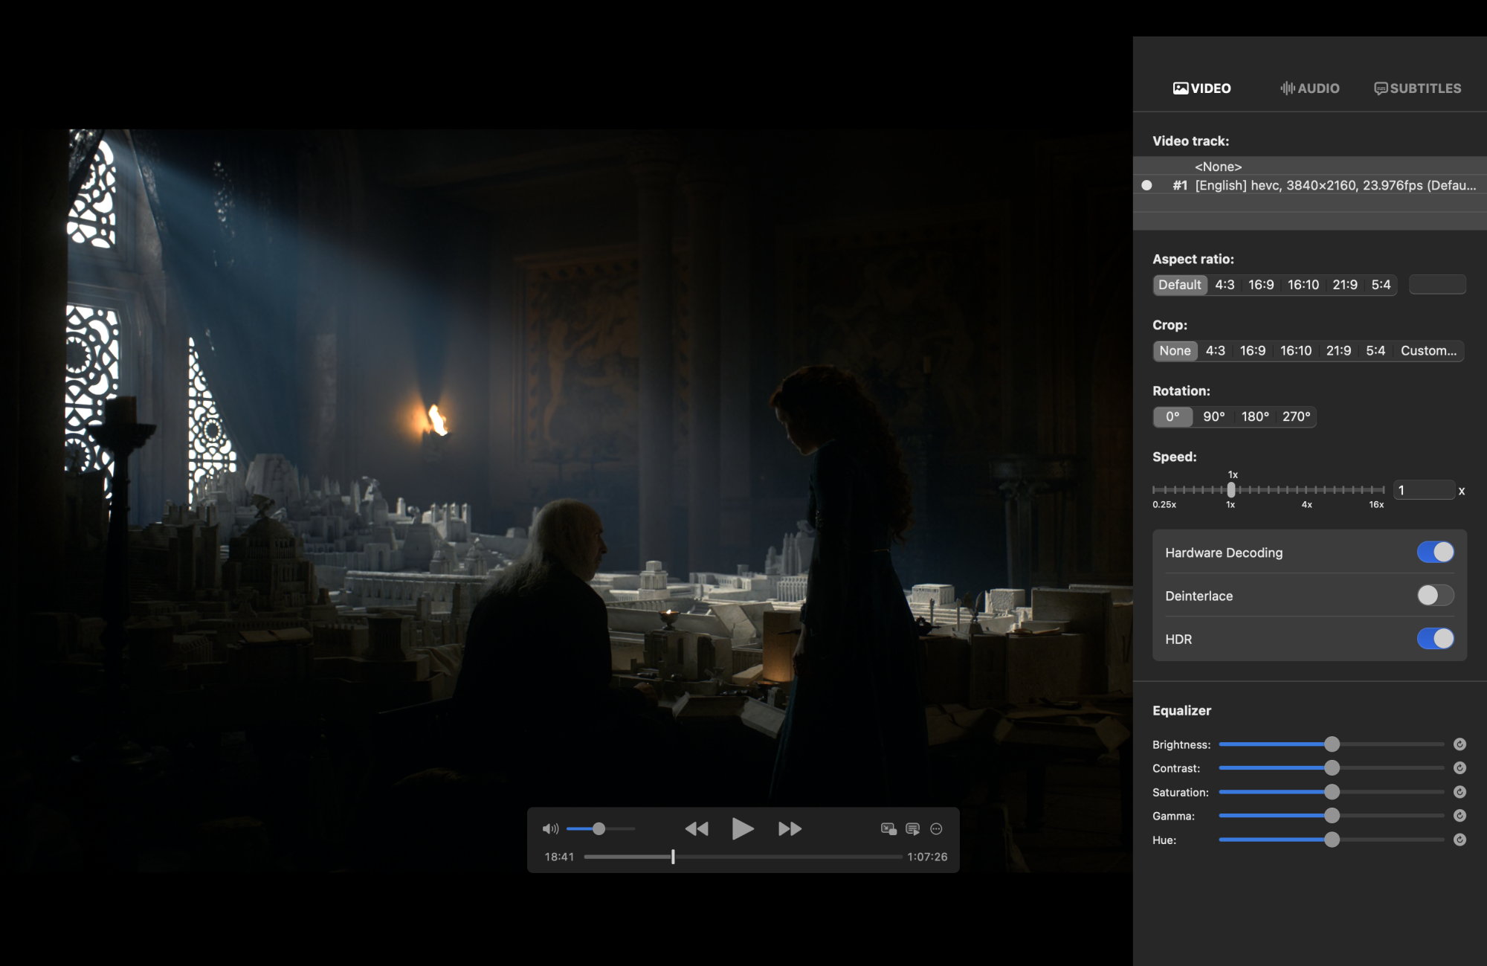Image resolution: width=1487 pixels, height=966 pixels.
Task: Choose Custom... crop option
Action: point(1428,351)
